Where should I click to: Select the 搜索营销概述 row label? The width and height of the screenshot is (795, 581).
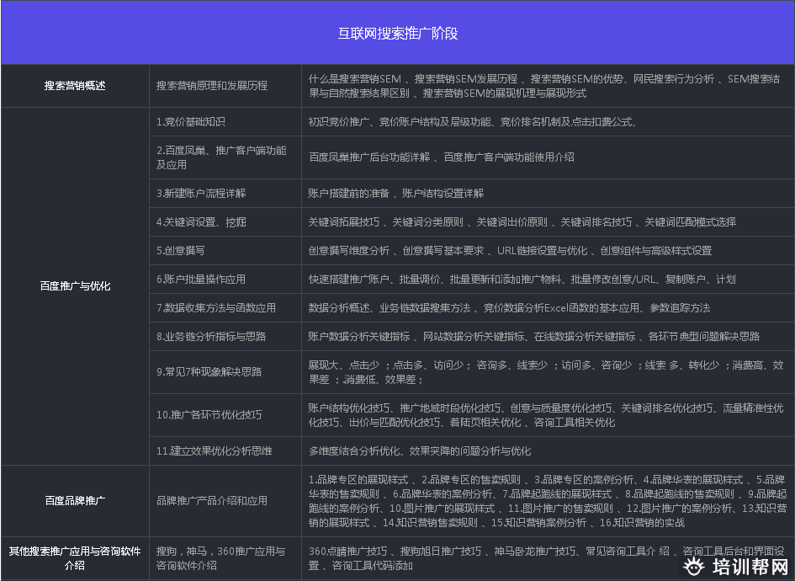74,85
